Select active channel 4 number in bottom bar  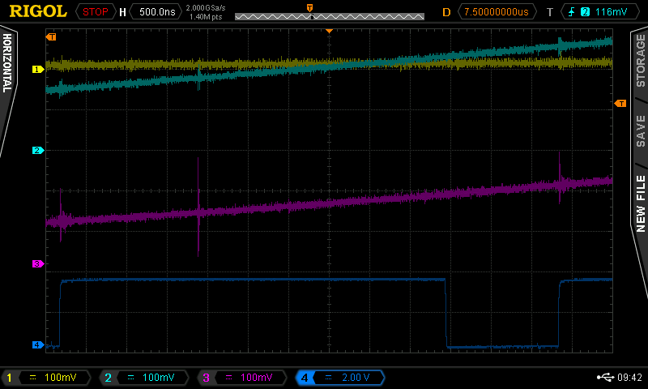(x=305, y=378)
